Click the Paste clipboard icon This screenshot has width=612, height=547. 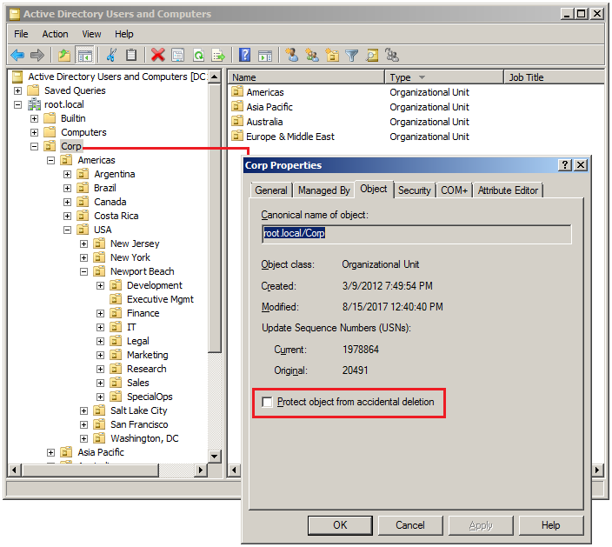[131, 56]
